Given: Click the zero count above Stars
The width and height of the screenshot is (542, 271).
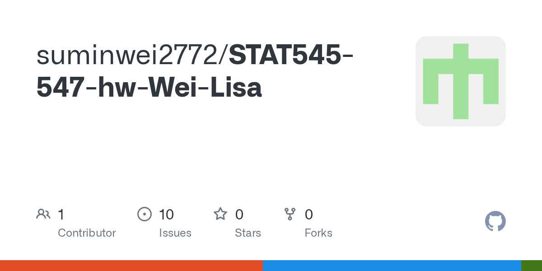Looking at the screenshot, I should 239,215.
